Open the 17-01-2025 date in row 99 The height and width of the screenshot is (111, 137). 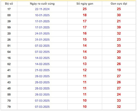click(42, 27)
